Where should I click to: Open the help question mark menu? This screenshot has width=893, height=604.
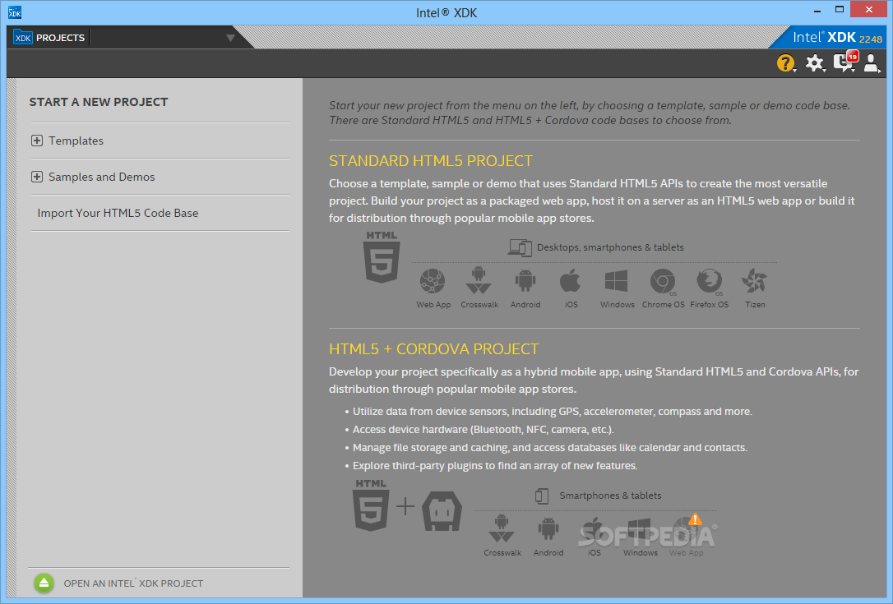pos(785,62)
